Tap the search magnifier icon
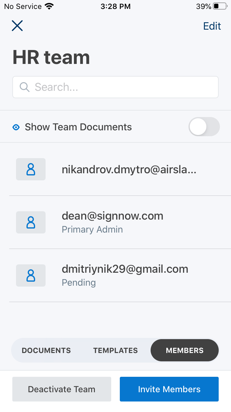 coord(24,87)
